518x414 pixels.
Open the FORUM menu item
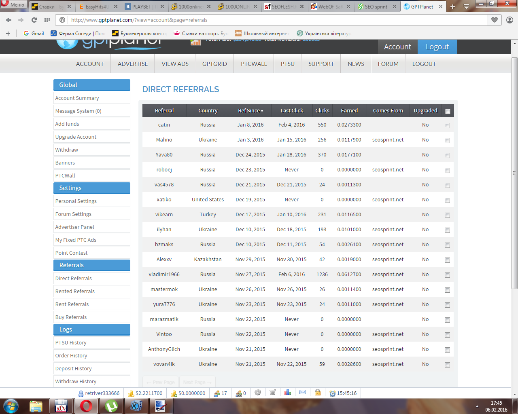tap(388, 64)
